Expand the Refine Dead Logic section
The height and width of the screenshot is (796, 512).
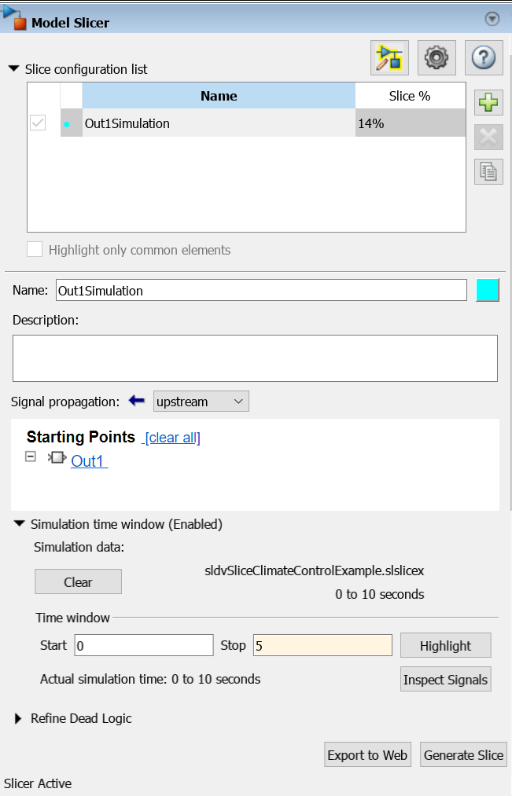[18, 718]
